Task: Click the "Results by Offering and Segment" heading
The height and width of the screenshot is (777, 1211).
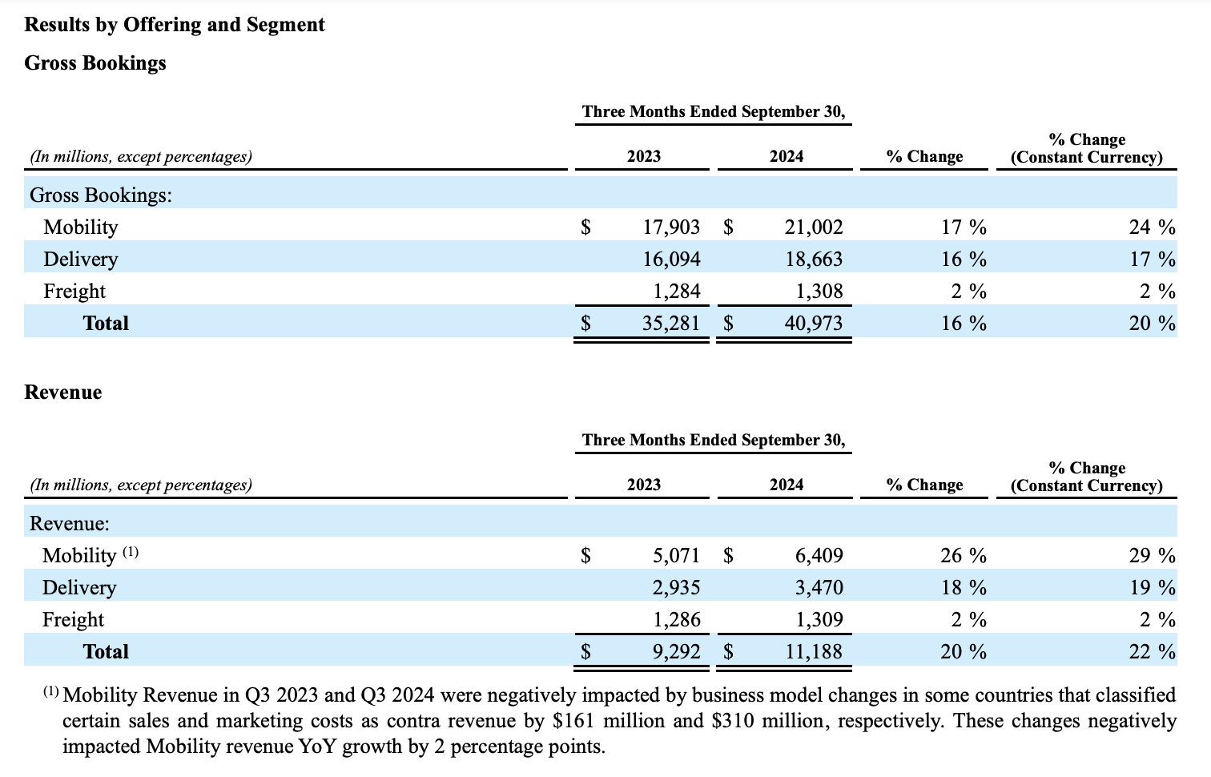Action: click(175, 25)
